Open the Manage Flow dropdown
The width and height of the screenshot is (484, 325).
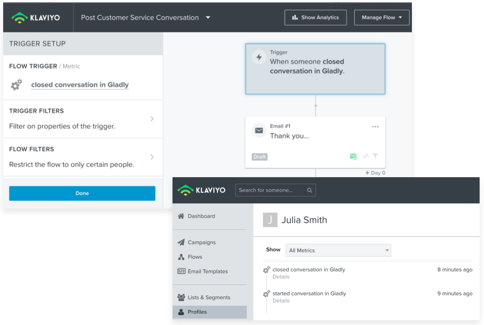click(x=382, y=17)
